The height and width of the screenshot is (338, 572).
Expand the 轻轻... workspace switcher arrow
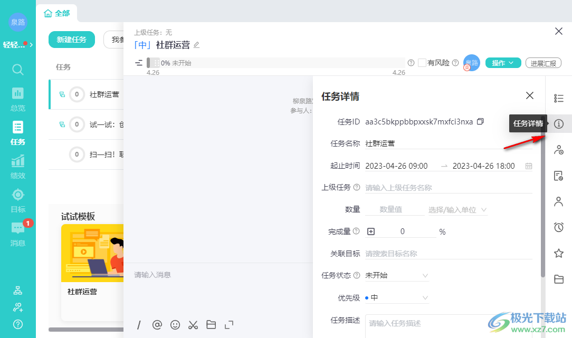(31, 45)
